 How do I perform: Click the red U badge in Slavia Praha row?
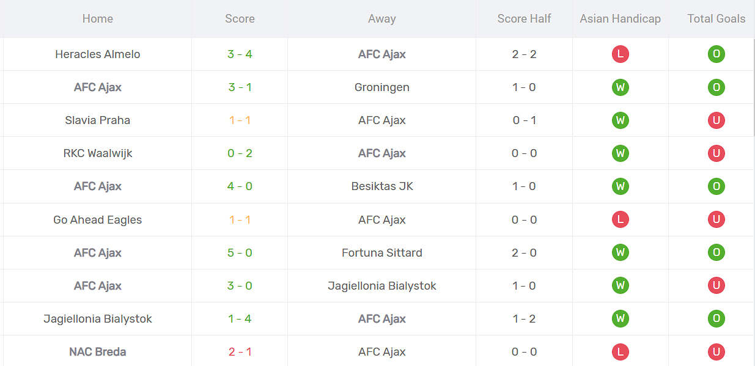pos(716,120)
